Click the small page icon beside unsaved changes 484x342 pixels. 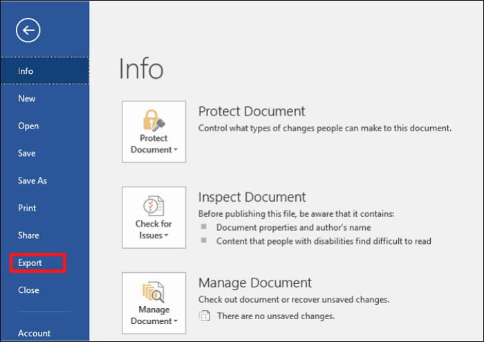tap(204, 316)
